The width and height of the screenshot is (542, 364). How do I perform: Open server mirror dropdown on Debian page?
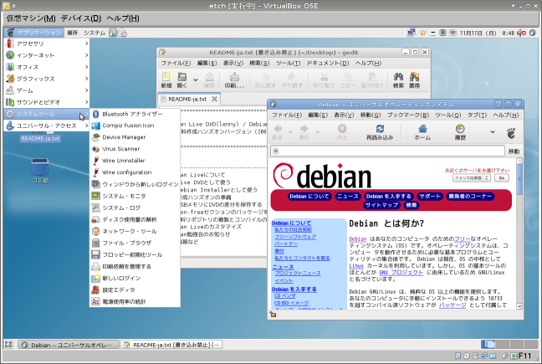[472, 177]
